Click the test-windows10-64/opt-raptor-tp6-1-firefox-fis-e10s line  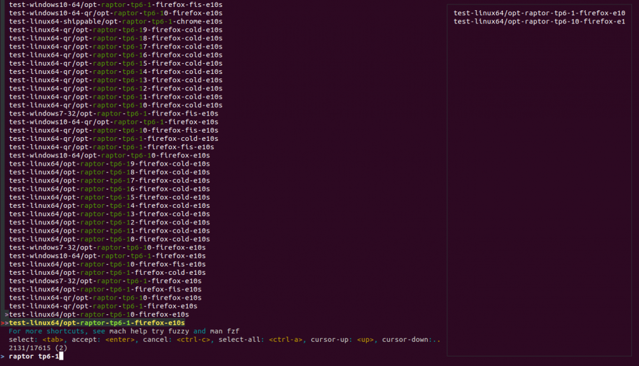tap(116, 4)
